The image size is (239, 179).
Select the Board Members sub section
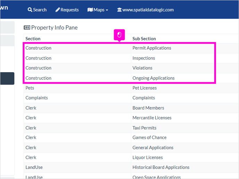coord(148,108)
